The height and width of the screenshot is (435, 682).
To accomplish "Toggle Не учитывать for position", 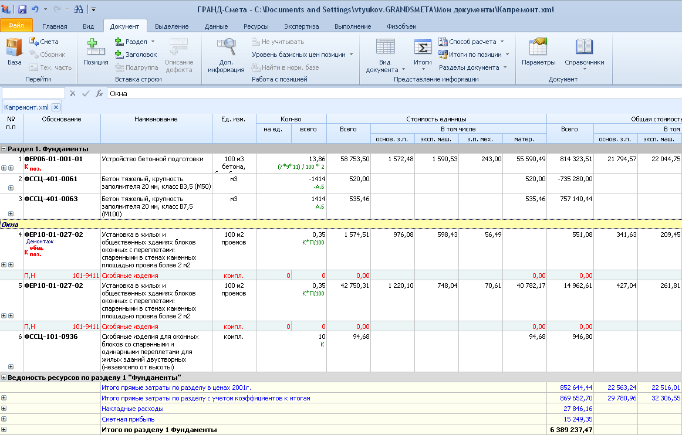I will pos(278,42).
